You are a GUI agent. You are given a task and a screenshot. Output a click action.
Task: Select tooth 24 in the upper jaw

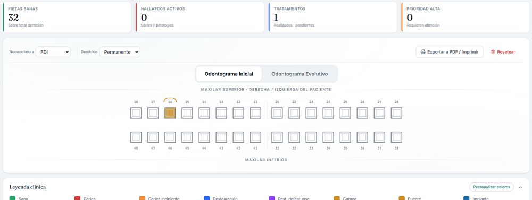328,112
